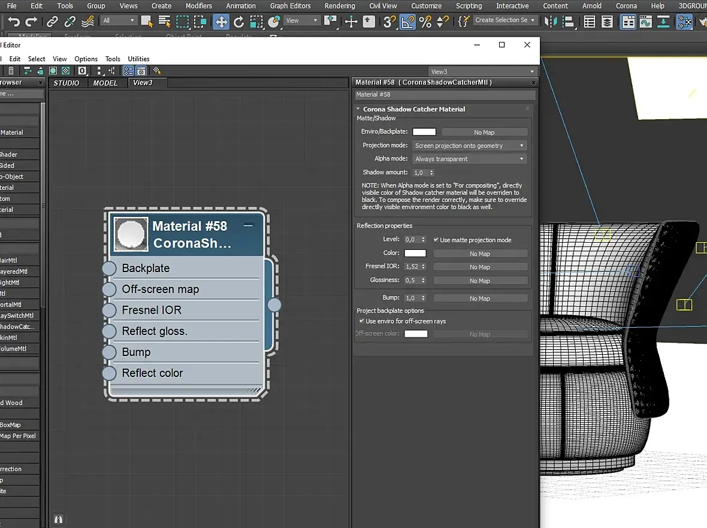Viewport: 707px width, 528px height.
Task: Open the Rendering menu
Action: [340, 6]
